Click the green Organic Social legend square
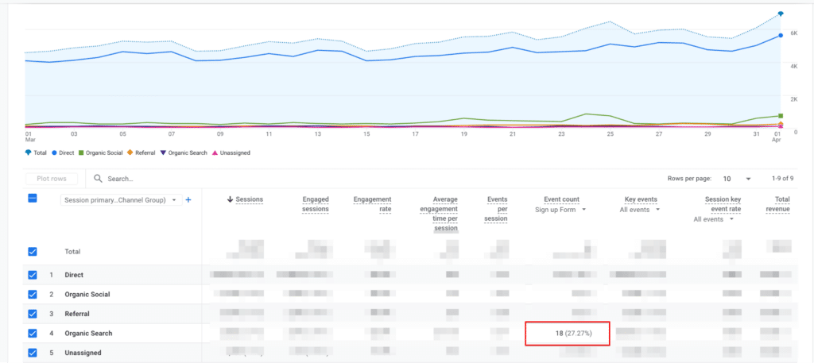Image resolution: width=814 pixels, height=363 pixels. 81,153
